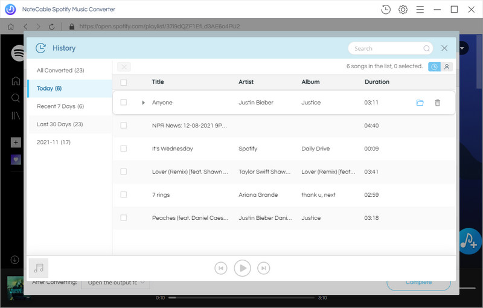Select Recent 7 Days (6) category
This screenshot has width=483, height=308.
[69, 106]
